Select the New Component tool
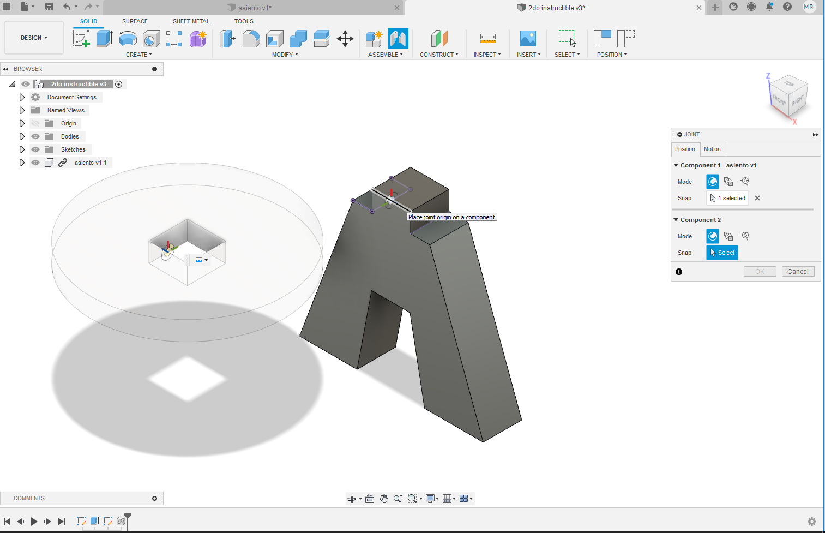 (x=374, y=39)
